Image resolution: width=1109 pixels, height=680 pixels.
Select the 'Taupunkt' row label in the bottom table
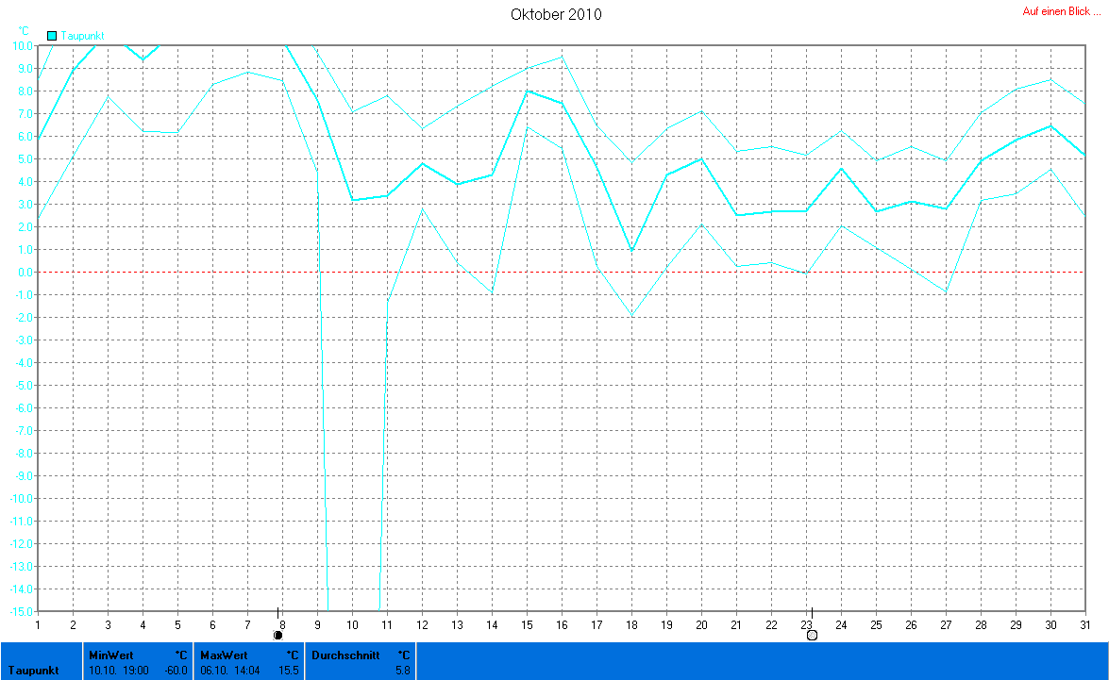tap(33, 671)
